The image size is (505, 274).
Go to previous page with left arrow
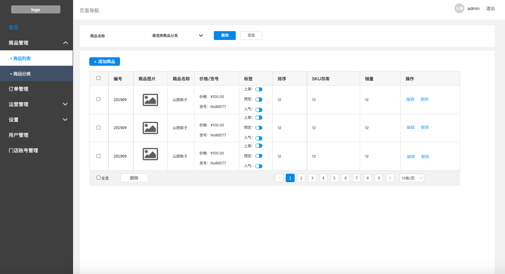(279, 178)
